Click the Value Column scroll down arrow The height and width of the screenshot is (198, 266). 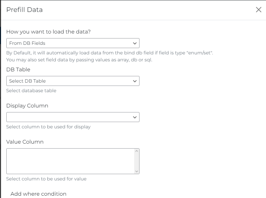point(136,171)
